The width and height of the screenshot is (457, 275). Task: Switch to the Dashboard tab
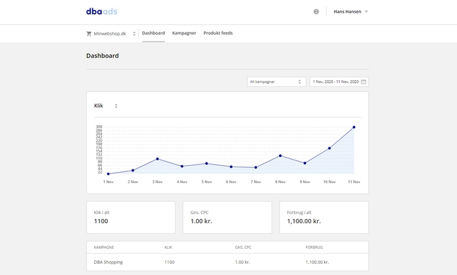click(x=154, y=33)
